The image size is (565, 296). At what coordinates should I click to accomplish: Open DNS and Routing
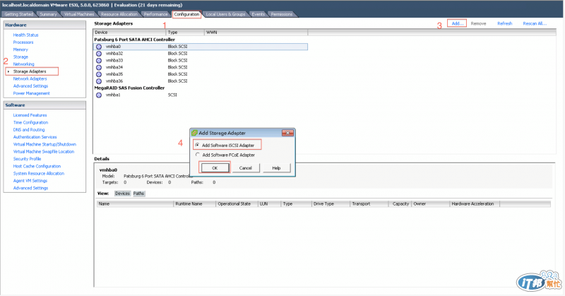[x=29, y=130]
